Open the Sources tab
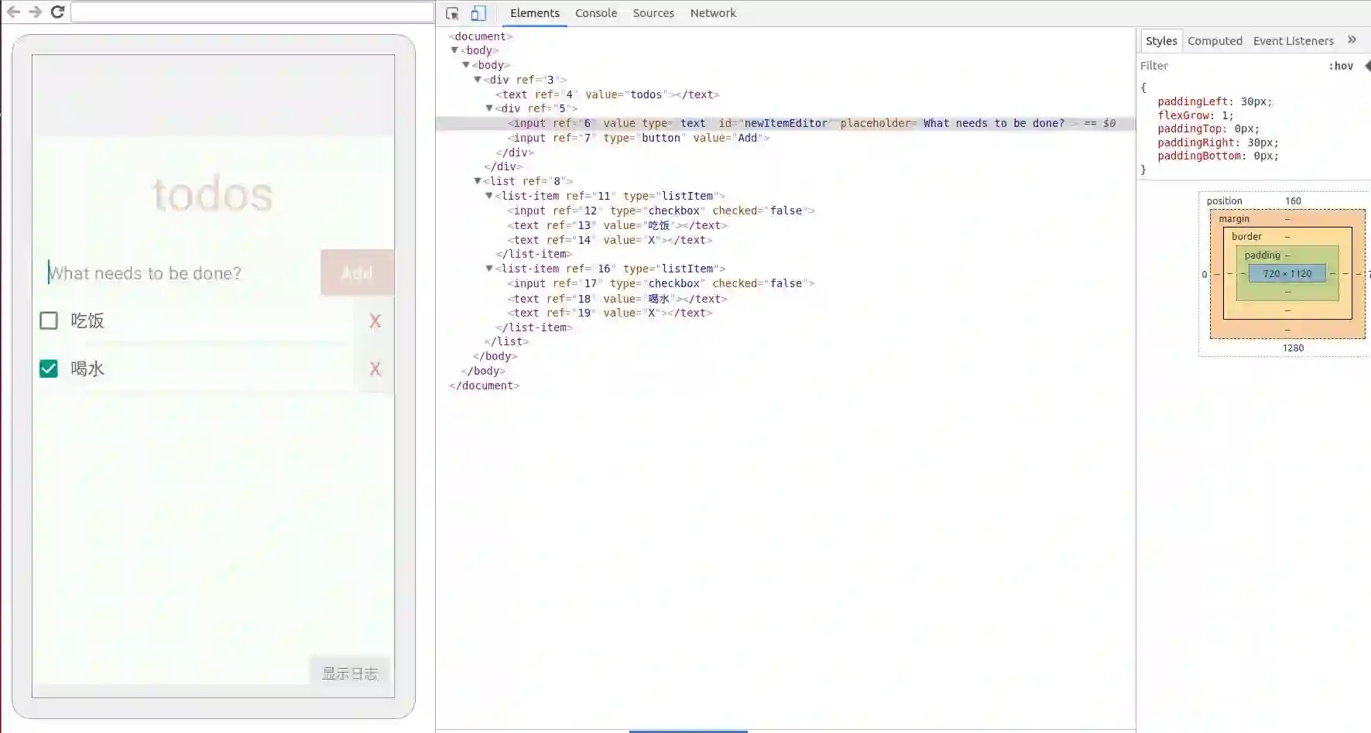 pyautogui.click(x=653, y=13)
